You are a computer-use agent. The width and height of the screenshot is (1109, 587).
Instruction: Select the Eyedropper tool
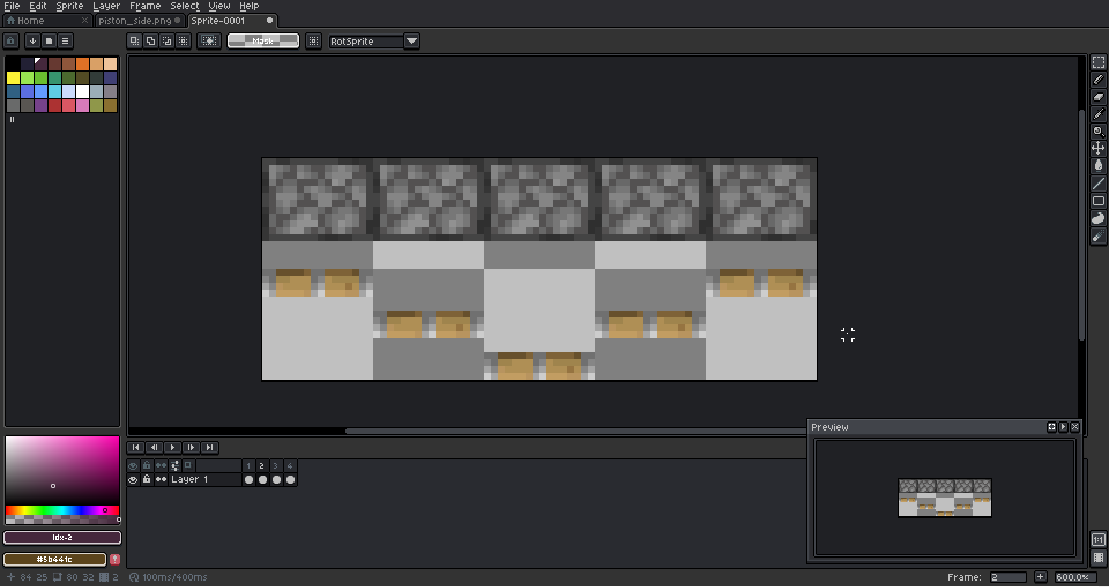pos(1098,114)
